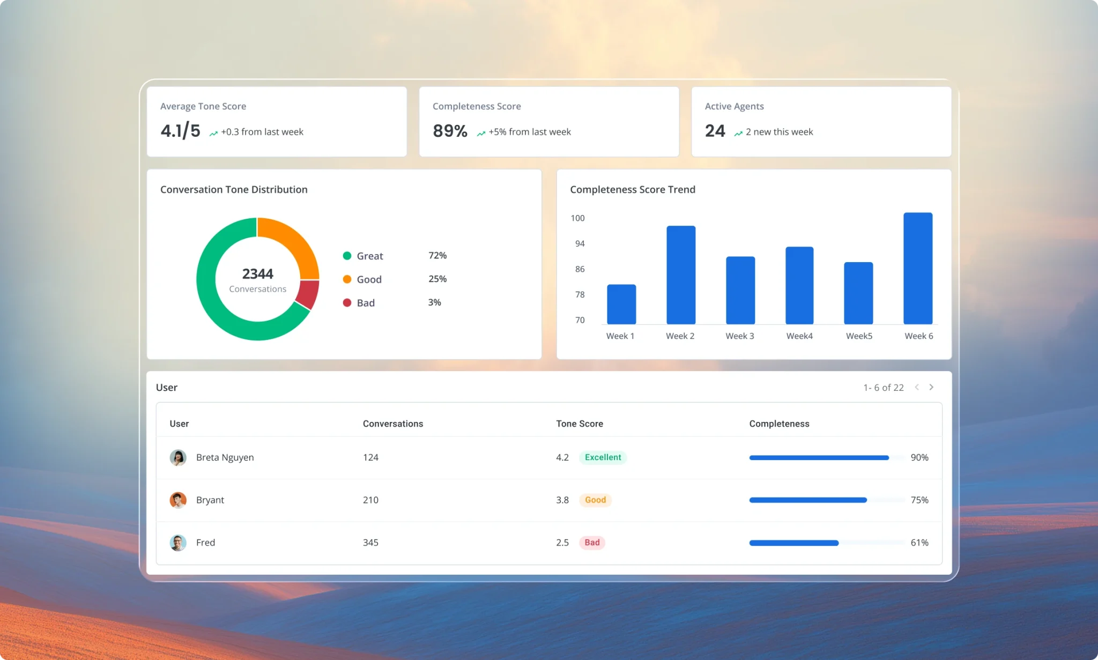The height and width of the screenshot is (660, 1098).
Task: Click the Week 3 bar in the chart
Action: (740, 290)
